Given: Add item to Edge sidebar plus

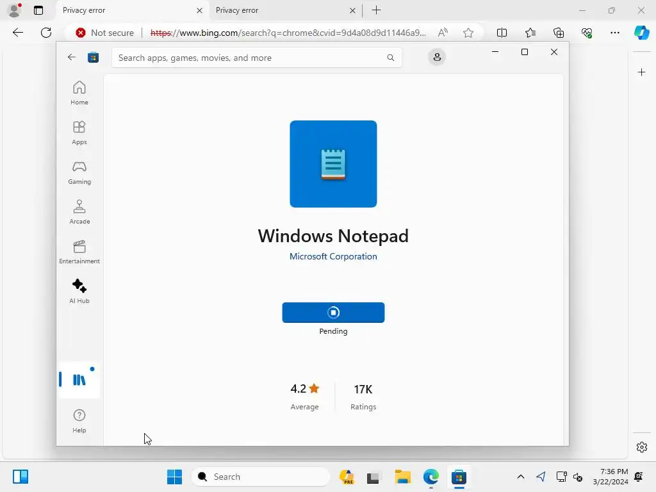Looking at the screenshot, I should coord(641,72).
